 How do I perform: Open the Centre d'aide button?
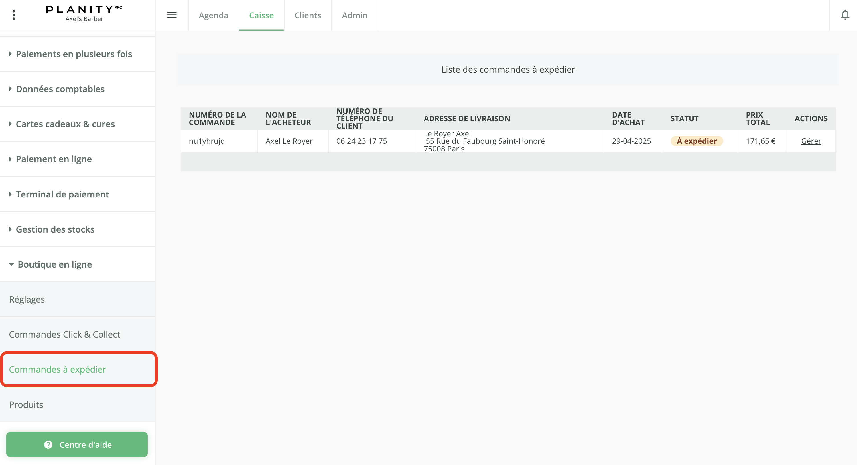click(x=77, y=445)
